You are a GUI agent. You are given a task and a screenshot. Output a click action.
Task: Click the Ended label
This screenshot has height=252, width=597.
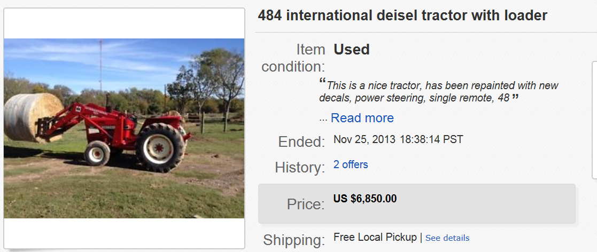301,142
